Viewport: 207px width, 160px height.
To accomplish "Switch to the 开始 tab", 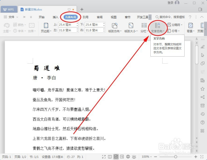I will pos(41,17).
